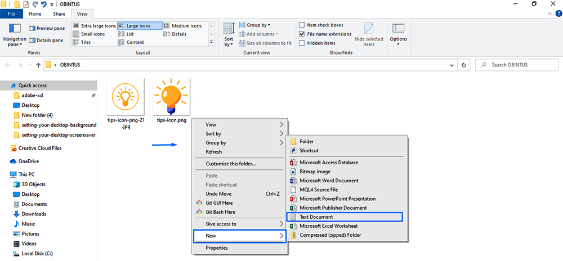Click the Up arrow navigation icon
Image resolution: width=563 pixels, height=261 pixels.
(x=38, y=65)
